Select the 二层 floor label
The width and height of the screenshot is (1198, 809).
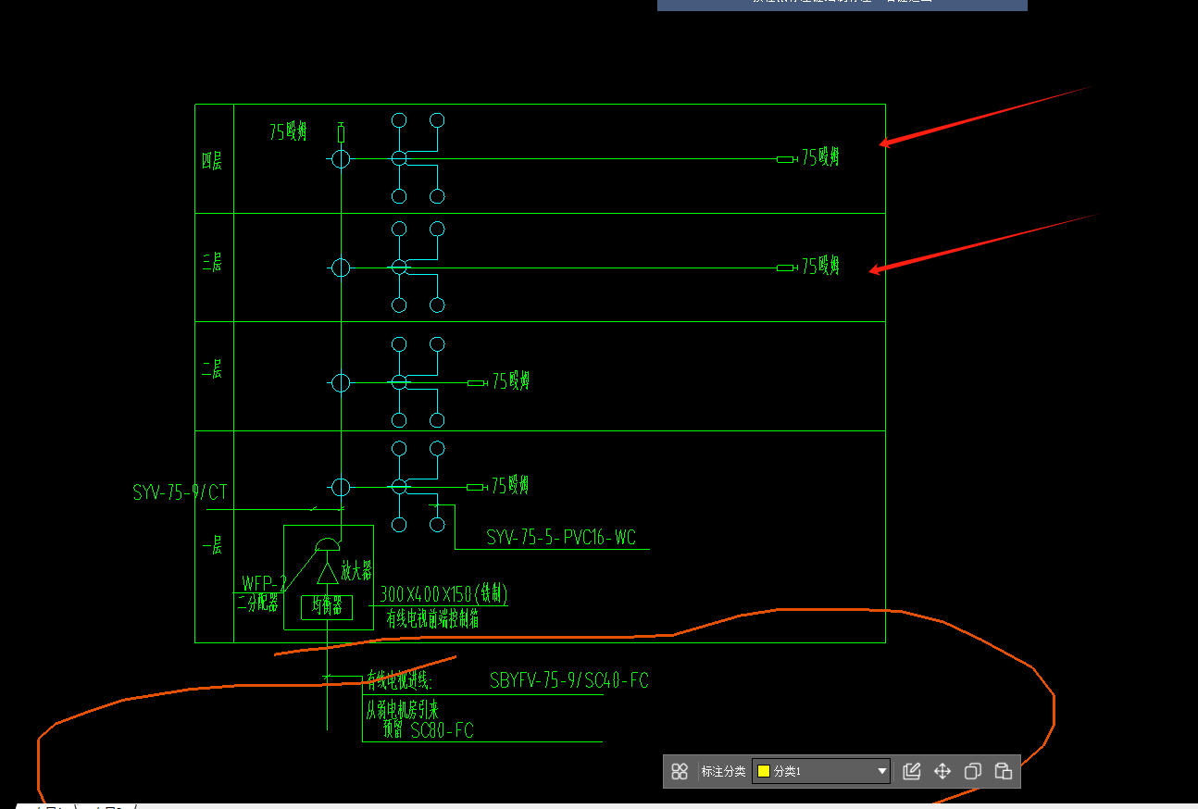point(213,370)
